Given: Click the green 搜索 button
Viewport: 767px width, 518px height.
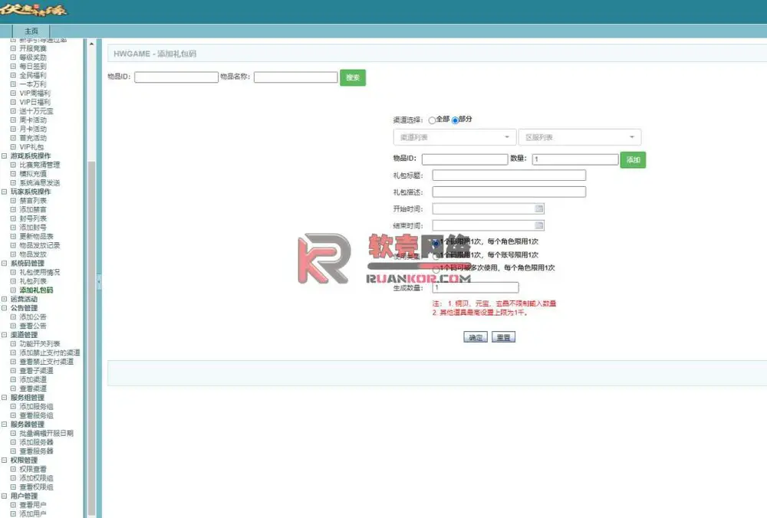Looking at the screenshot, I should pyautogui.click(x=353, y=77).
